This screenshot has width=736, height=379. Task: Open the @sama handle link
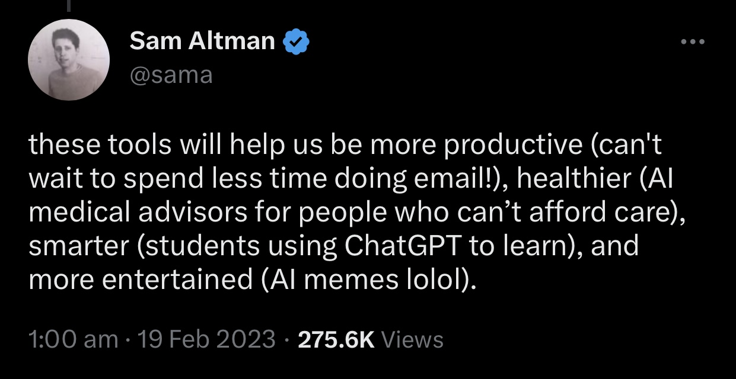[x=171, y=75]
